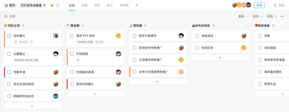Click the 邀请 invite button
The width and height of the screenshot is (289, 112).
point(259,5)
